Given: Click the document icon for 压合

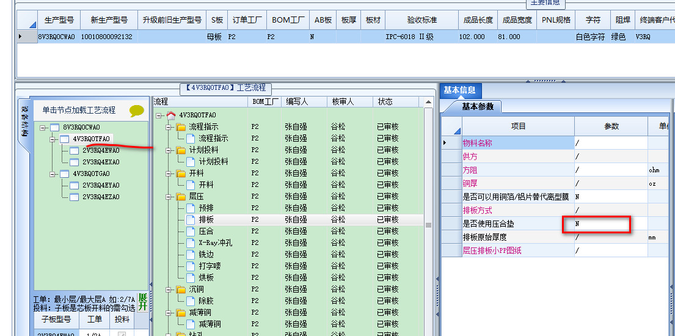Looking at the screenshot, I should click(191, 232).
